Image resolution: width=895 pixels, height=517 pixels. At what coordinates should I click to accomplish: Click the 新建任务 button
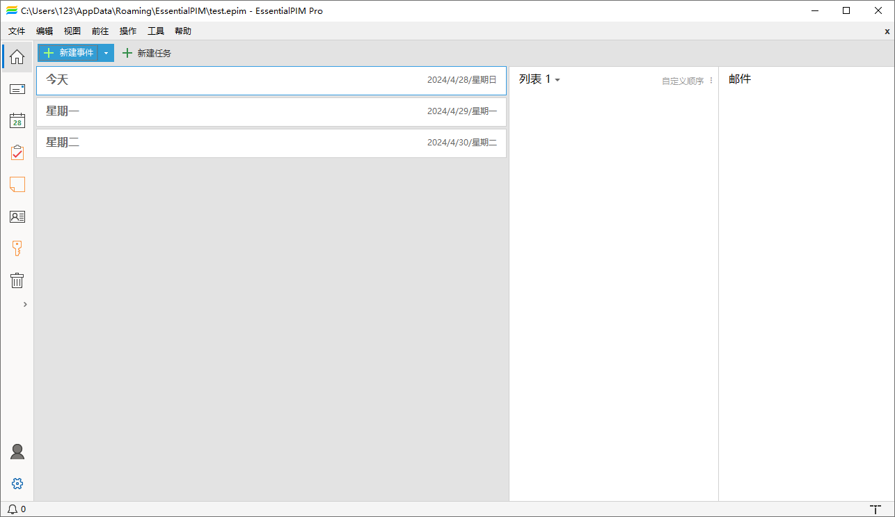pyautogui.click(x=147, y=54)
